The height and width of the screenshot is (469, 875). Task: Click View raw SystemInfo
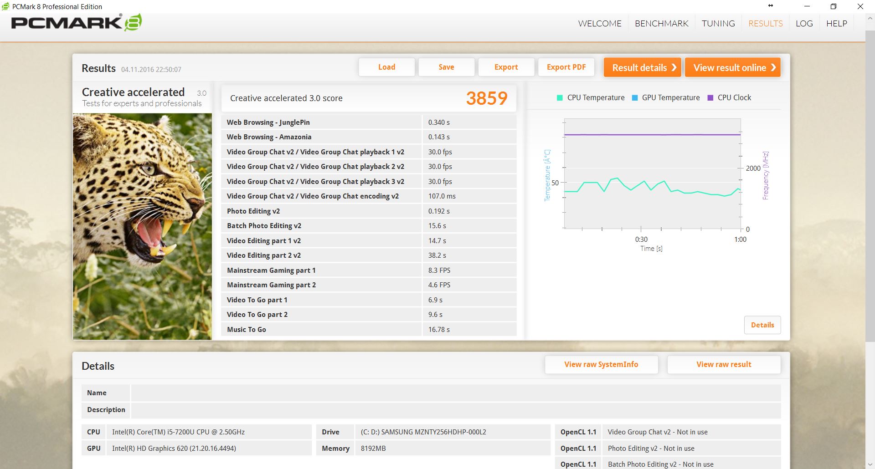pos(601,364)
